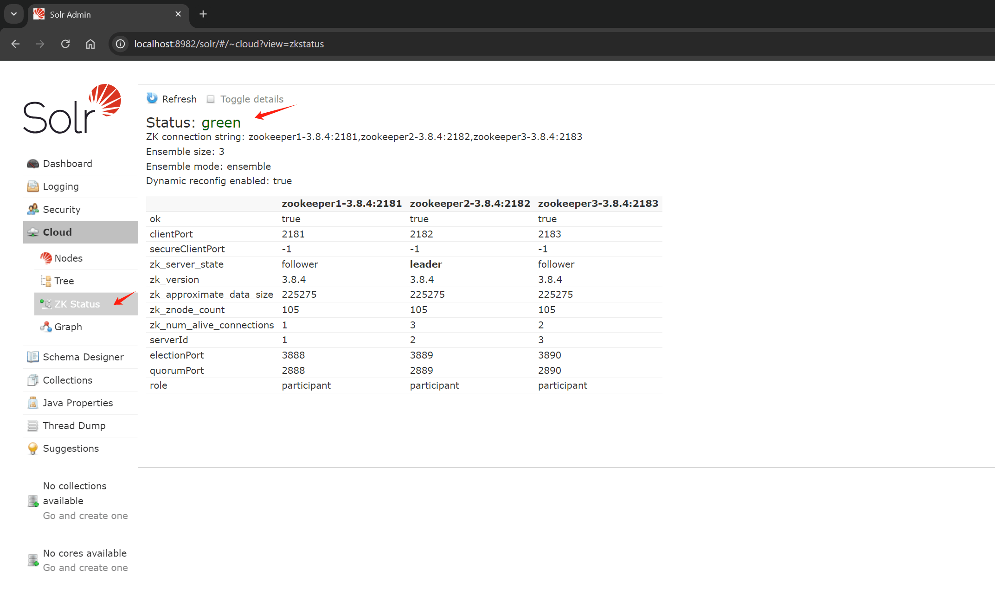Viewport: 995px width, 590px height.
Task: Open Java Properties page
Action: [x=77, y=403]
